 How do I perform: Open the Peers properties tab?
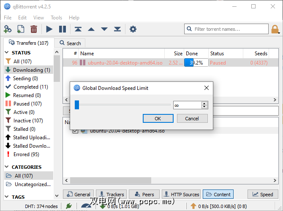(x=144, y=194)
